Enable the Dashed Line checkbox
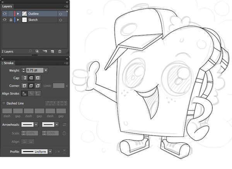The height and width of the screenshot is (169, 232). (x=4, y=103)
